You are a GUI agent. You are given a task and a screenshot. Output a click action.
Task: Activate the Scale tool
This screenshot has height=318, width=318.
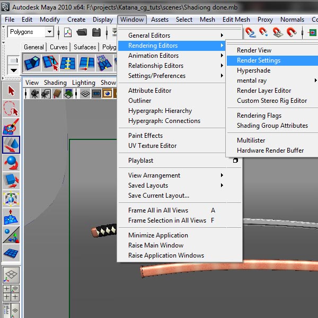point(11,181)
